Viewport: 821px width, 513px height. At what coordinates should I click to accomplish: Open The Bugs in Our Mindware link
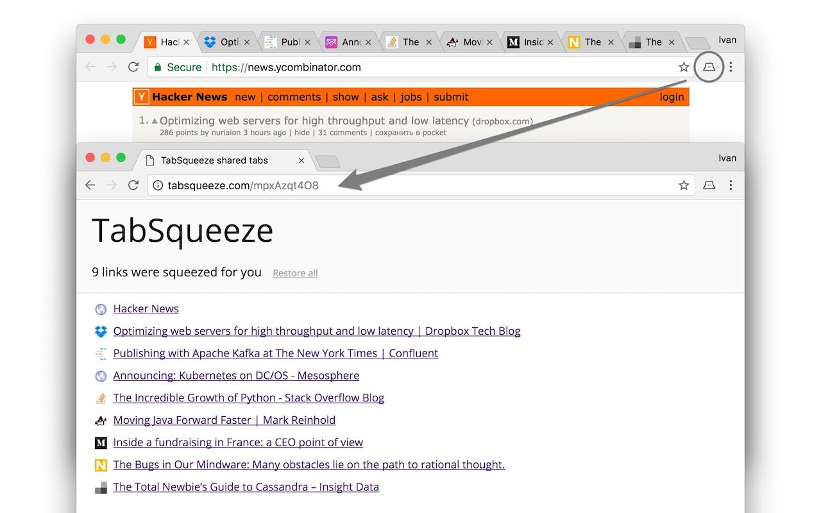click(309, 465)
